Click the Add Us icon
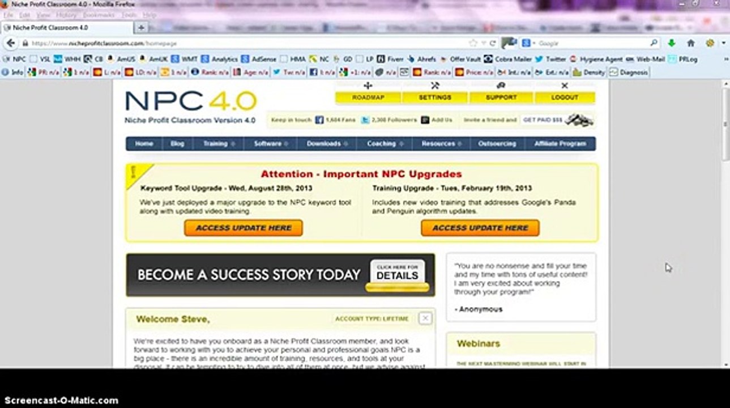 point(425,120)
